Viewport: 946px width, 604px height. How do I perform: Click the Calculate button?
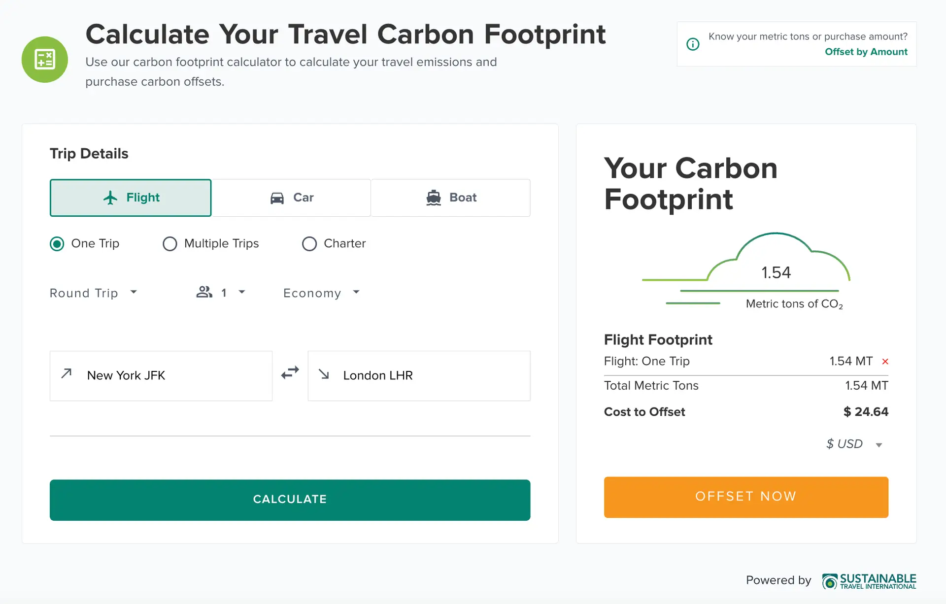click(x=290, y=500)
